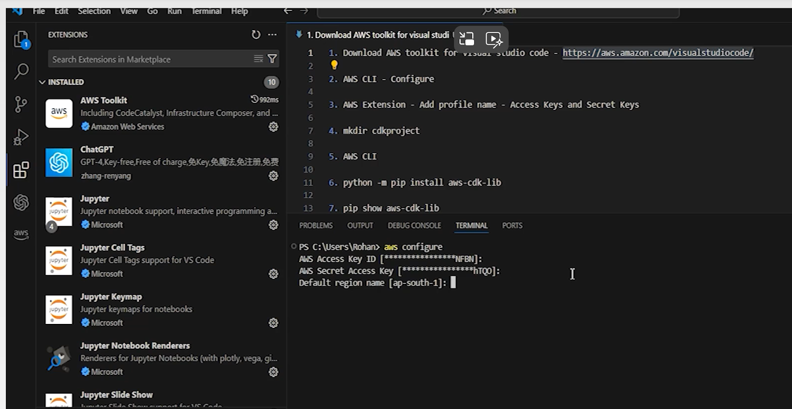Open the Extensions more actions menu
The height and width of the screenshot is (409, 792).
pyautogui.click(x=272, y=35)
